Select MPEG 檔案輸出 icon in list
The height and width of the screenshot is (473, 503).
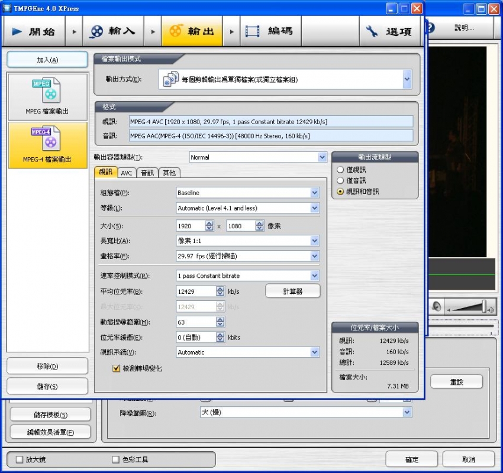click(x=46, y=90)
